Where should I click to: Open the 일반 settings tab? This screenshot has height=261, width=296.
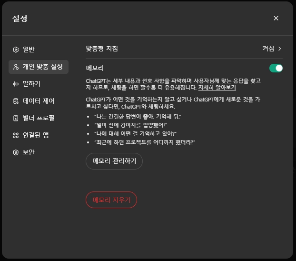(x=39, y=50)
